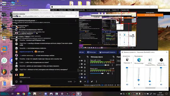Open source properties gear below sources list
This screenshot has width=170, height=96.
[x=80, y=82]
